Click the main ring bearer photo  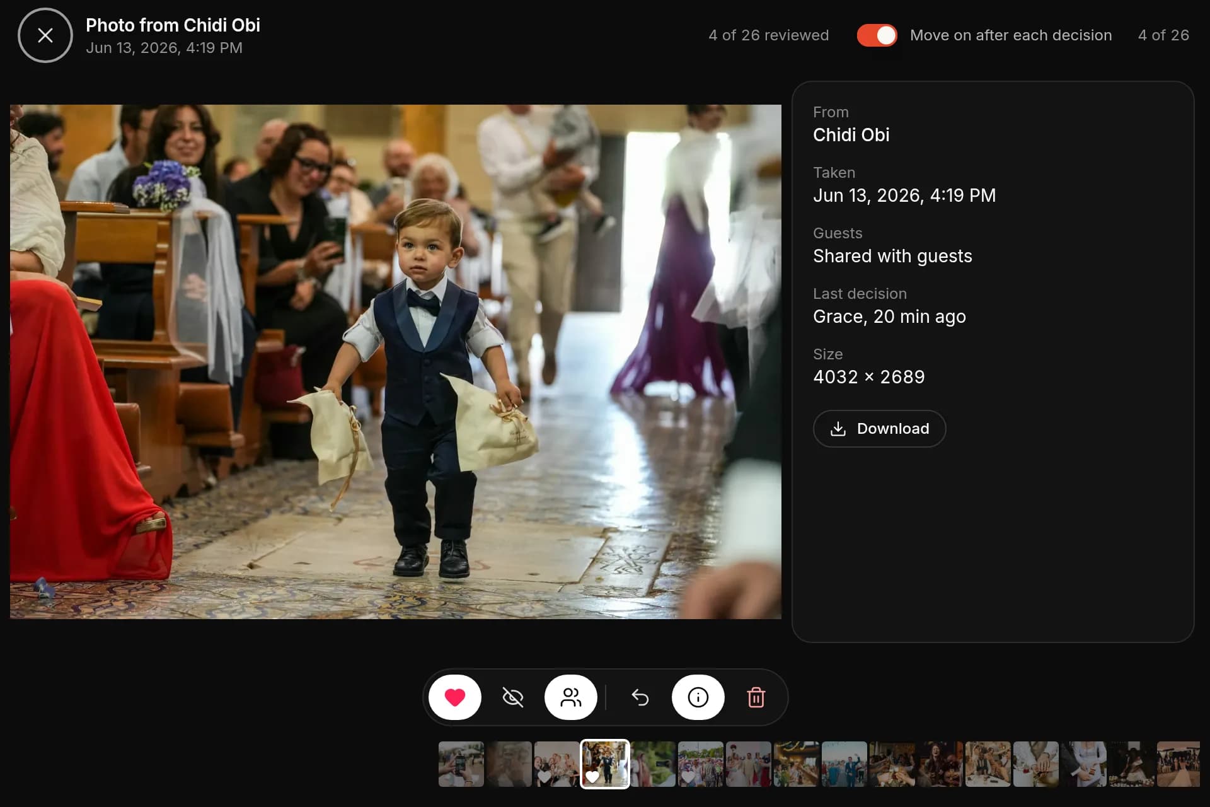click(396, 362)
